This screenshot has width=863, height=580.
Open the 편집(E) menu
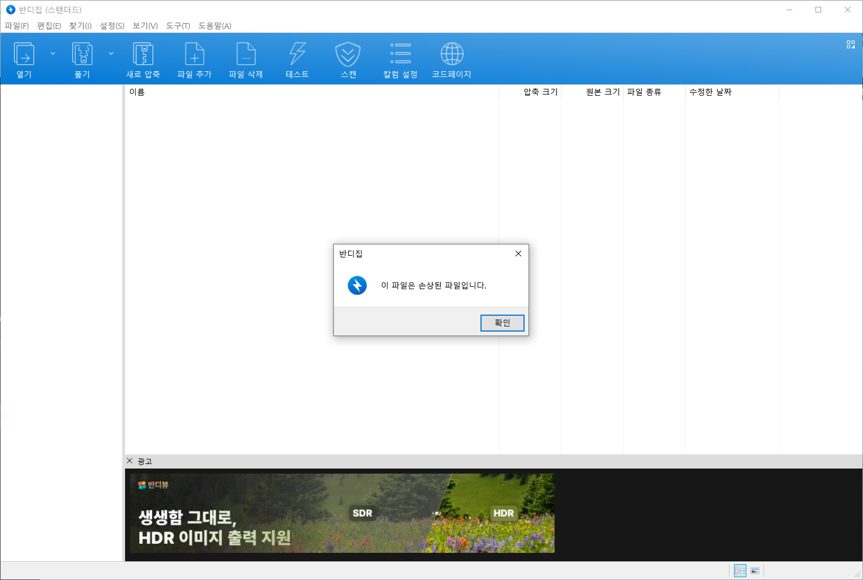point(49,25)
